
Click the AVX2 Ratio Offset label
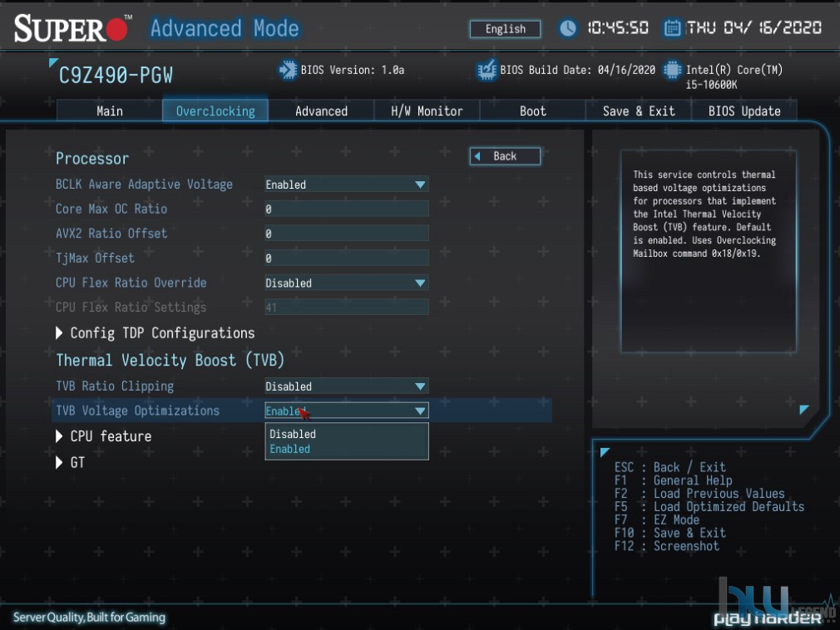(x=111, y=234)
